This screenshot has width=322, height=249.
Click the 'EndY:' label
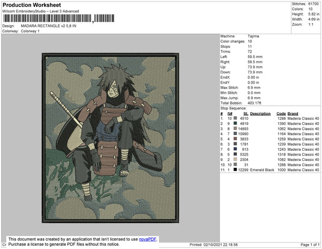point(225,83)
